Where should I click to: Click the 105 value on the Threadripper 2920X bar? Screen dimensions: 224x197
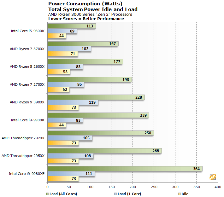86,138
